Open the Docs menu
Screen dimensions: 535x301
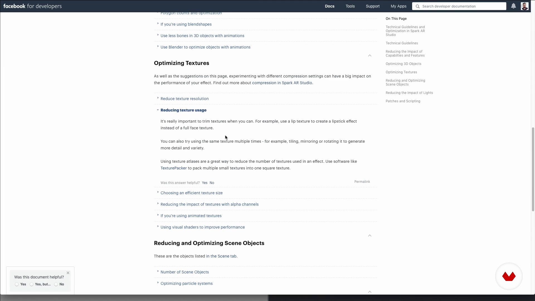coord(330,6)
